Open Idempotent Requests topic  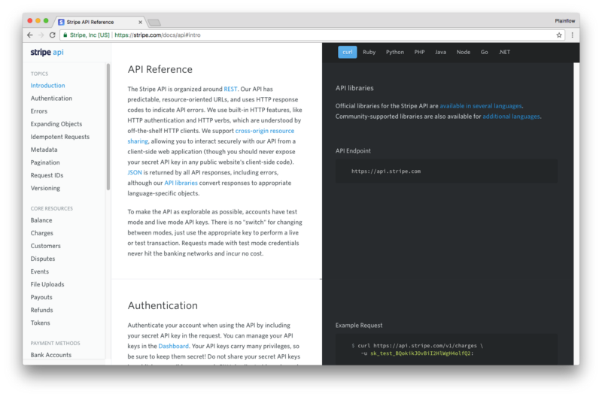(60, 137)
